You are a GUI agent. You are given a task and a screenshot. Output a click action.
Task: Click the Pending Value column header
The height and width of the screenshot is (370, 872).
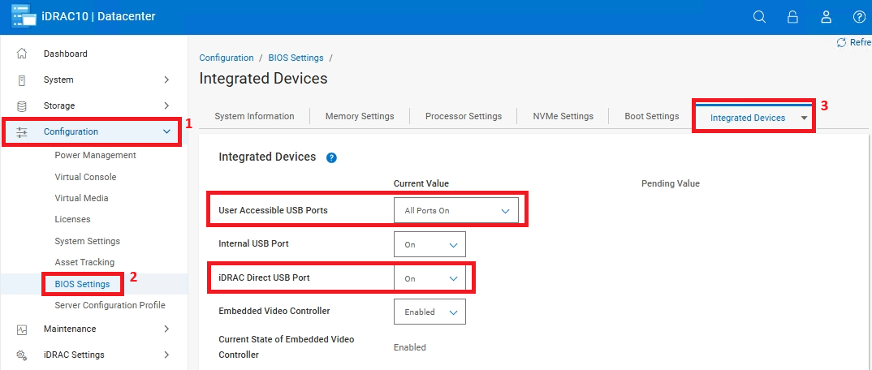click(671, 183)
